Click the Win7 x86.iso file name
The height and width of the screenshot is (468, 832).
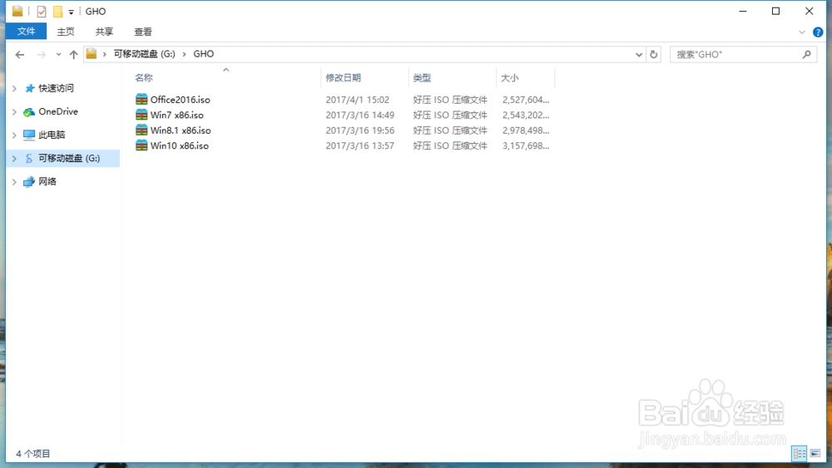pos(177,115)
